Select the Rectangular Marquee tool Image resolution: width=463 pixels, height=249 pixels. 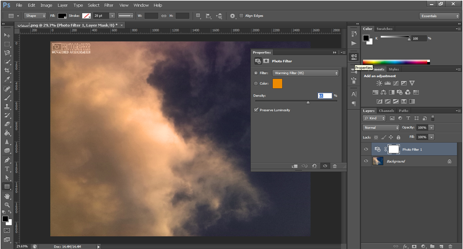[x=7, y=44]
